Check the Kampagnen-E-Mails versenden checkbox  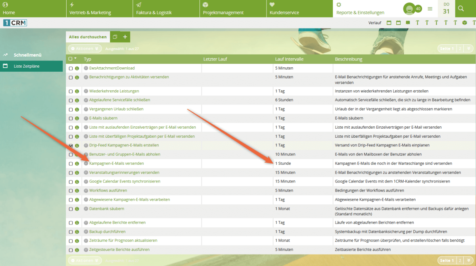coord(71,163)
